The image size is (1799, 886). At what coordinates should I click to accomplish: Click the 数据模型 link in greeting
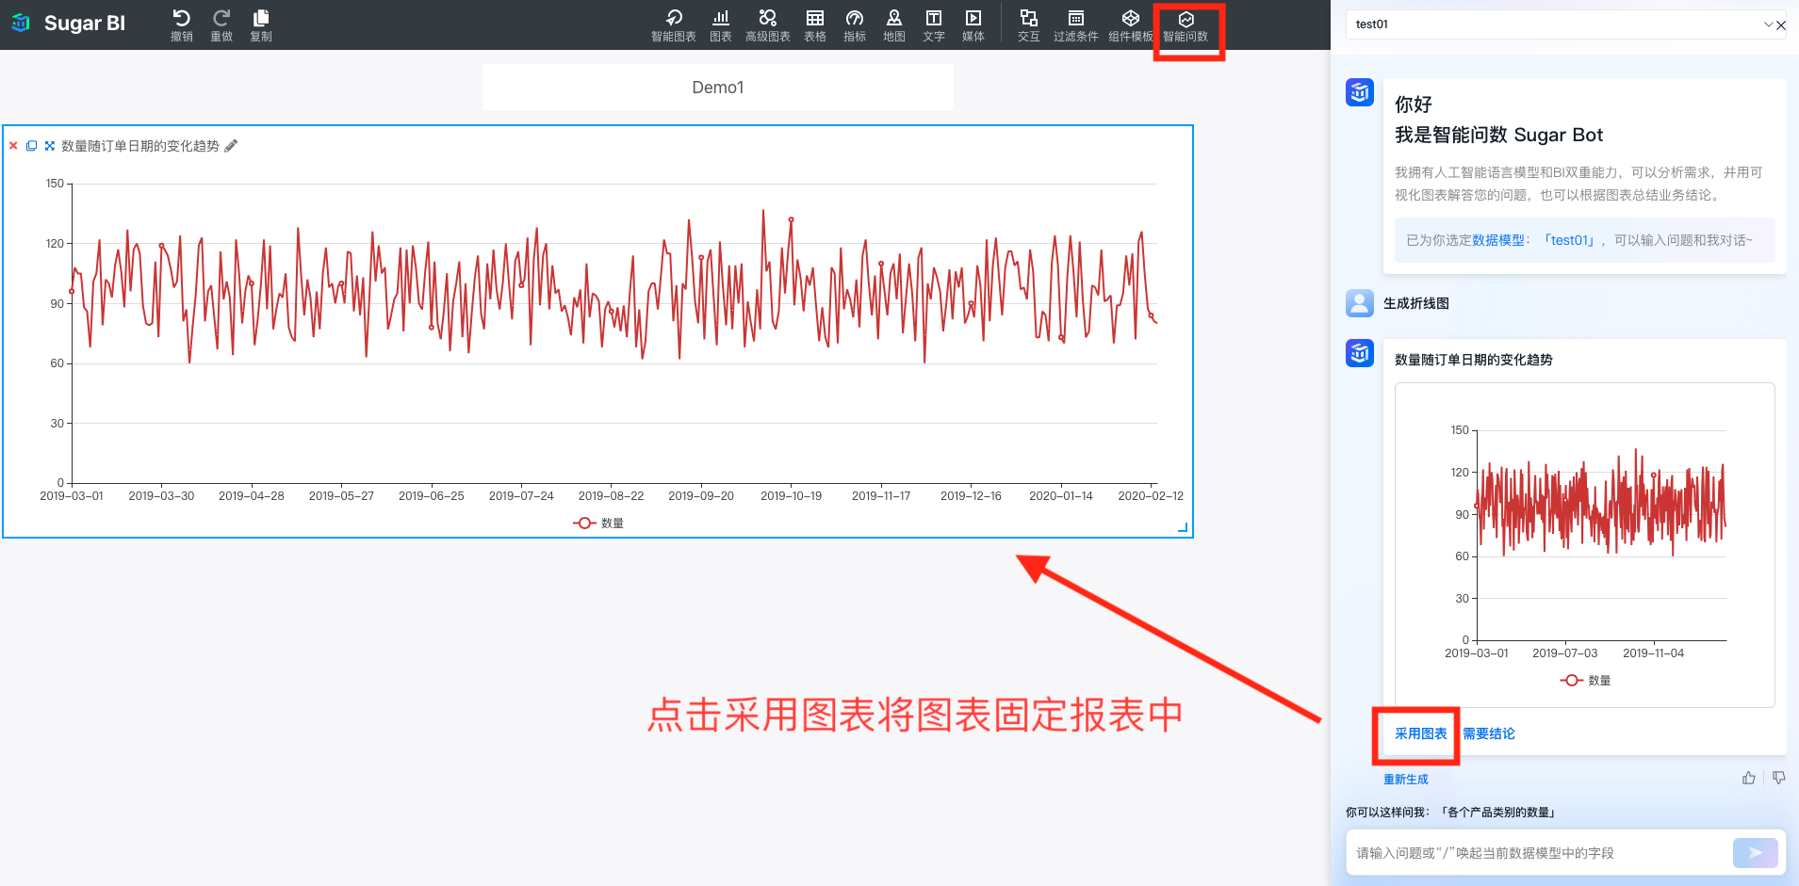[x=1498, y=240]
